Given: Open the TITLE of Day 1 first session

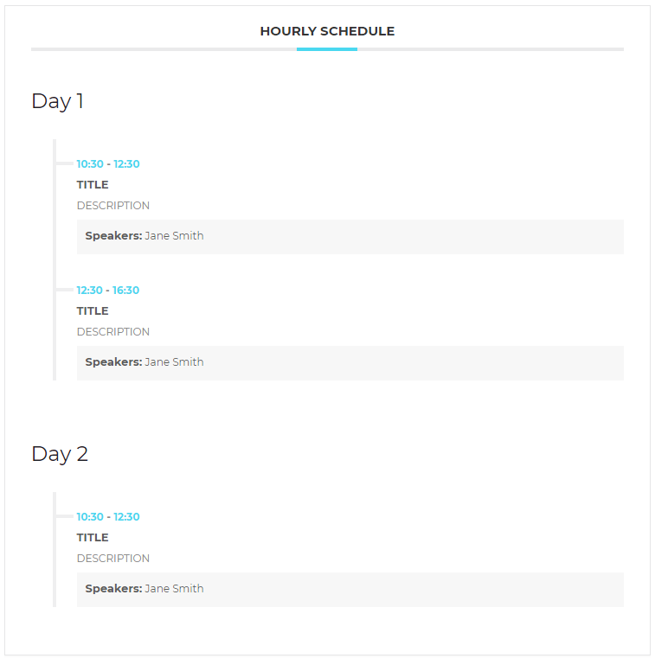Looking at the screenshot, I should click(93, 185).
